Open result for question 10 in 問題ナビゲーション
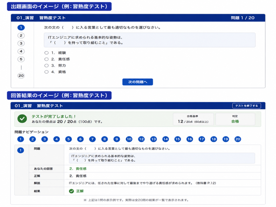Image resolution: width=276 pixels, height=207 pixels. click(x=129, y=139)
